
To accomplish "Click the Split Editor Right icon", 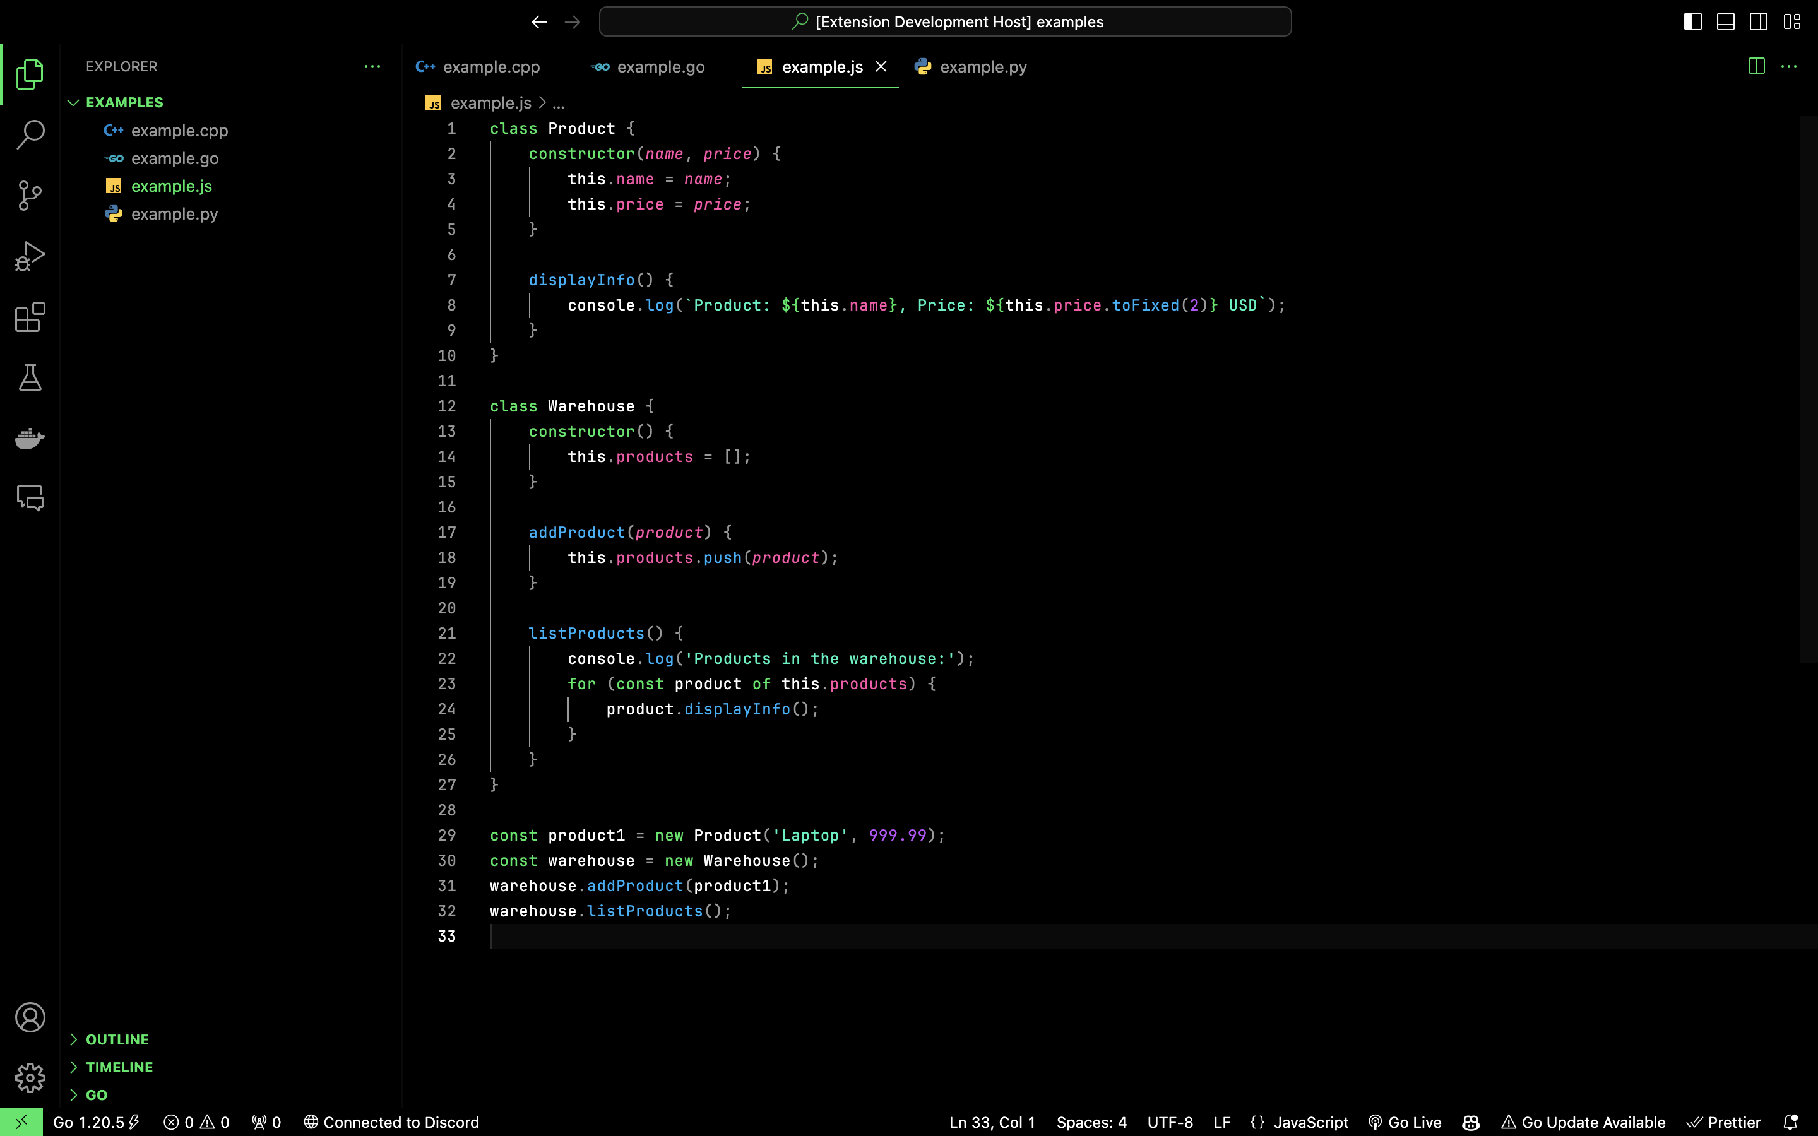I will click(x=1756, y=66).
